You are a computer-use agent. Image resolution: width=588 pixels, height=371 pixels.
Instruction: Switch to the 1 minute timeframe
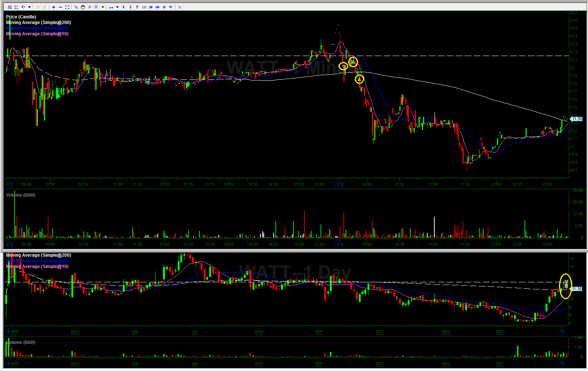click(124, 7)
